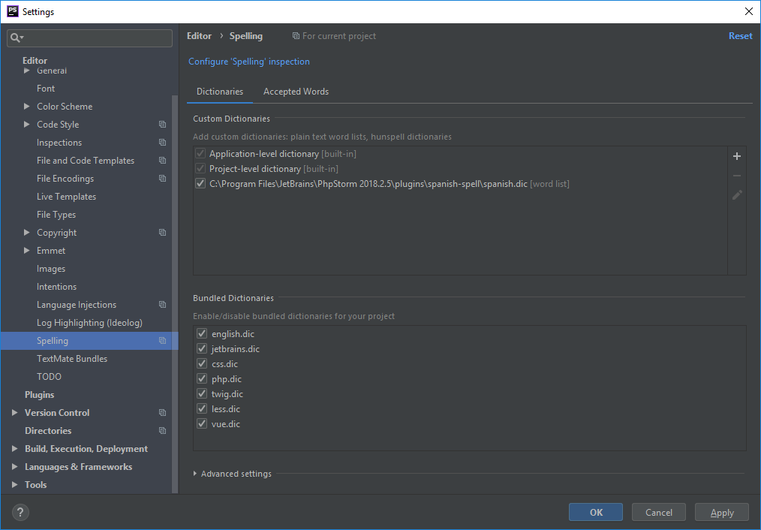Expand Build, Execution, Deployment section
This screenshot has height=530, width=761.
tap(14, 448)
